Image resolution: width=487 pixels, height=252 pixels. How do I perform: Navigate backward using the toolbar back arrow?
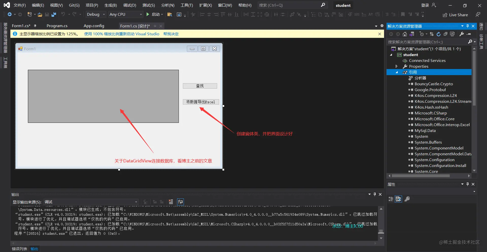(10, 14)
